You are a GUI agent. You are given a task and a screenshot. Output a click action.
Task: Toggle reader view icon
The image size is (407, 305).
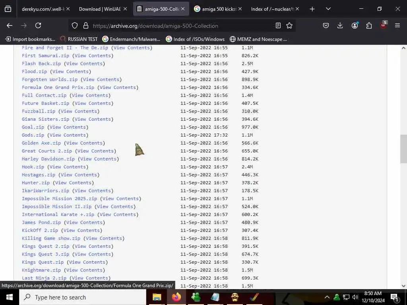tap(278, 25)
